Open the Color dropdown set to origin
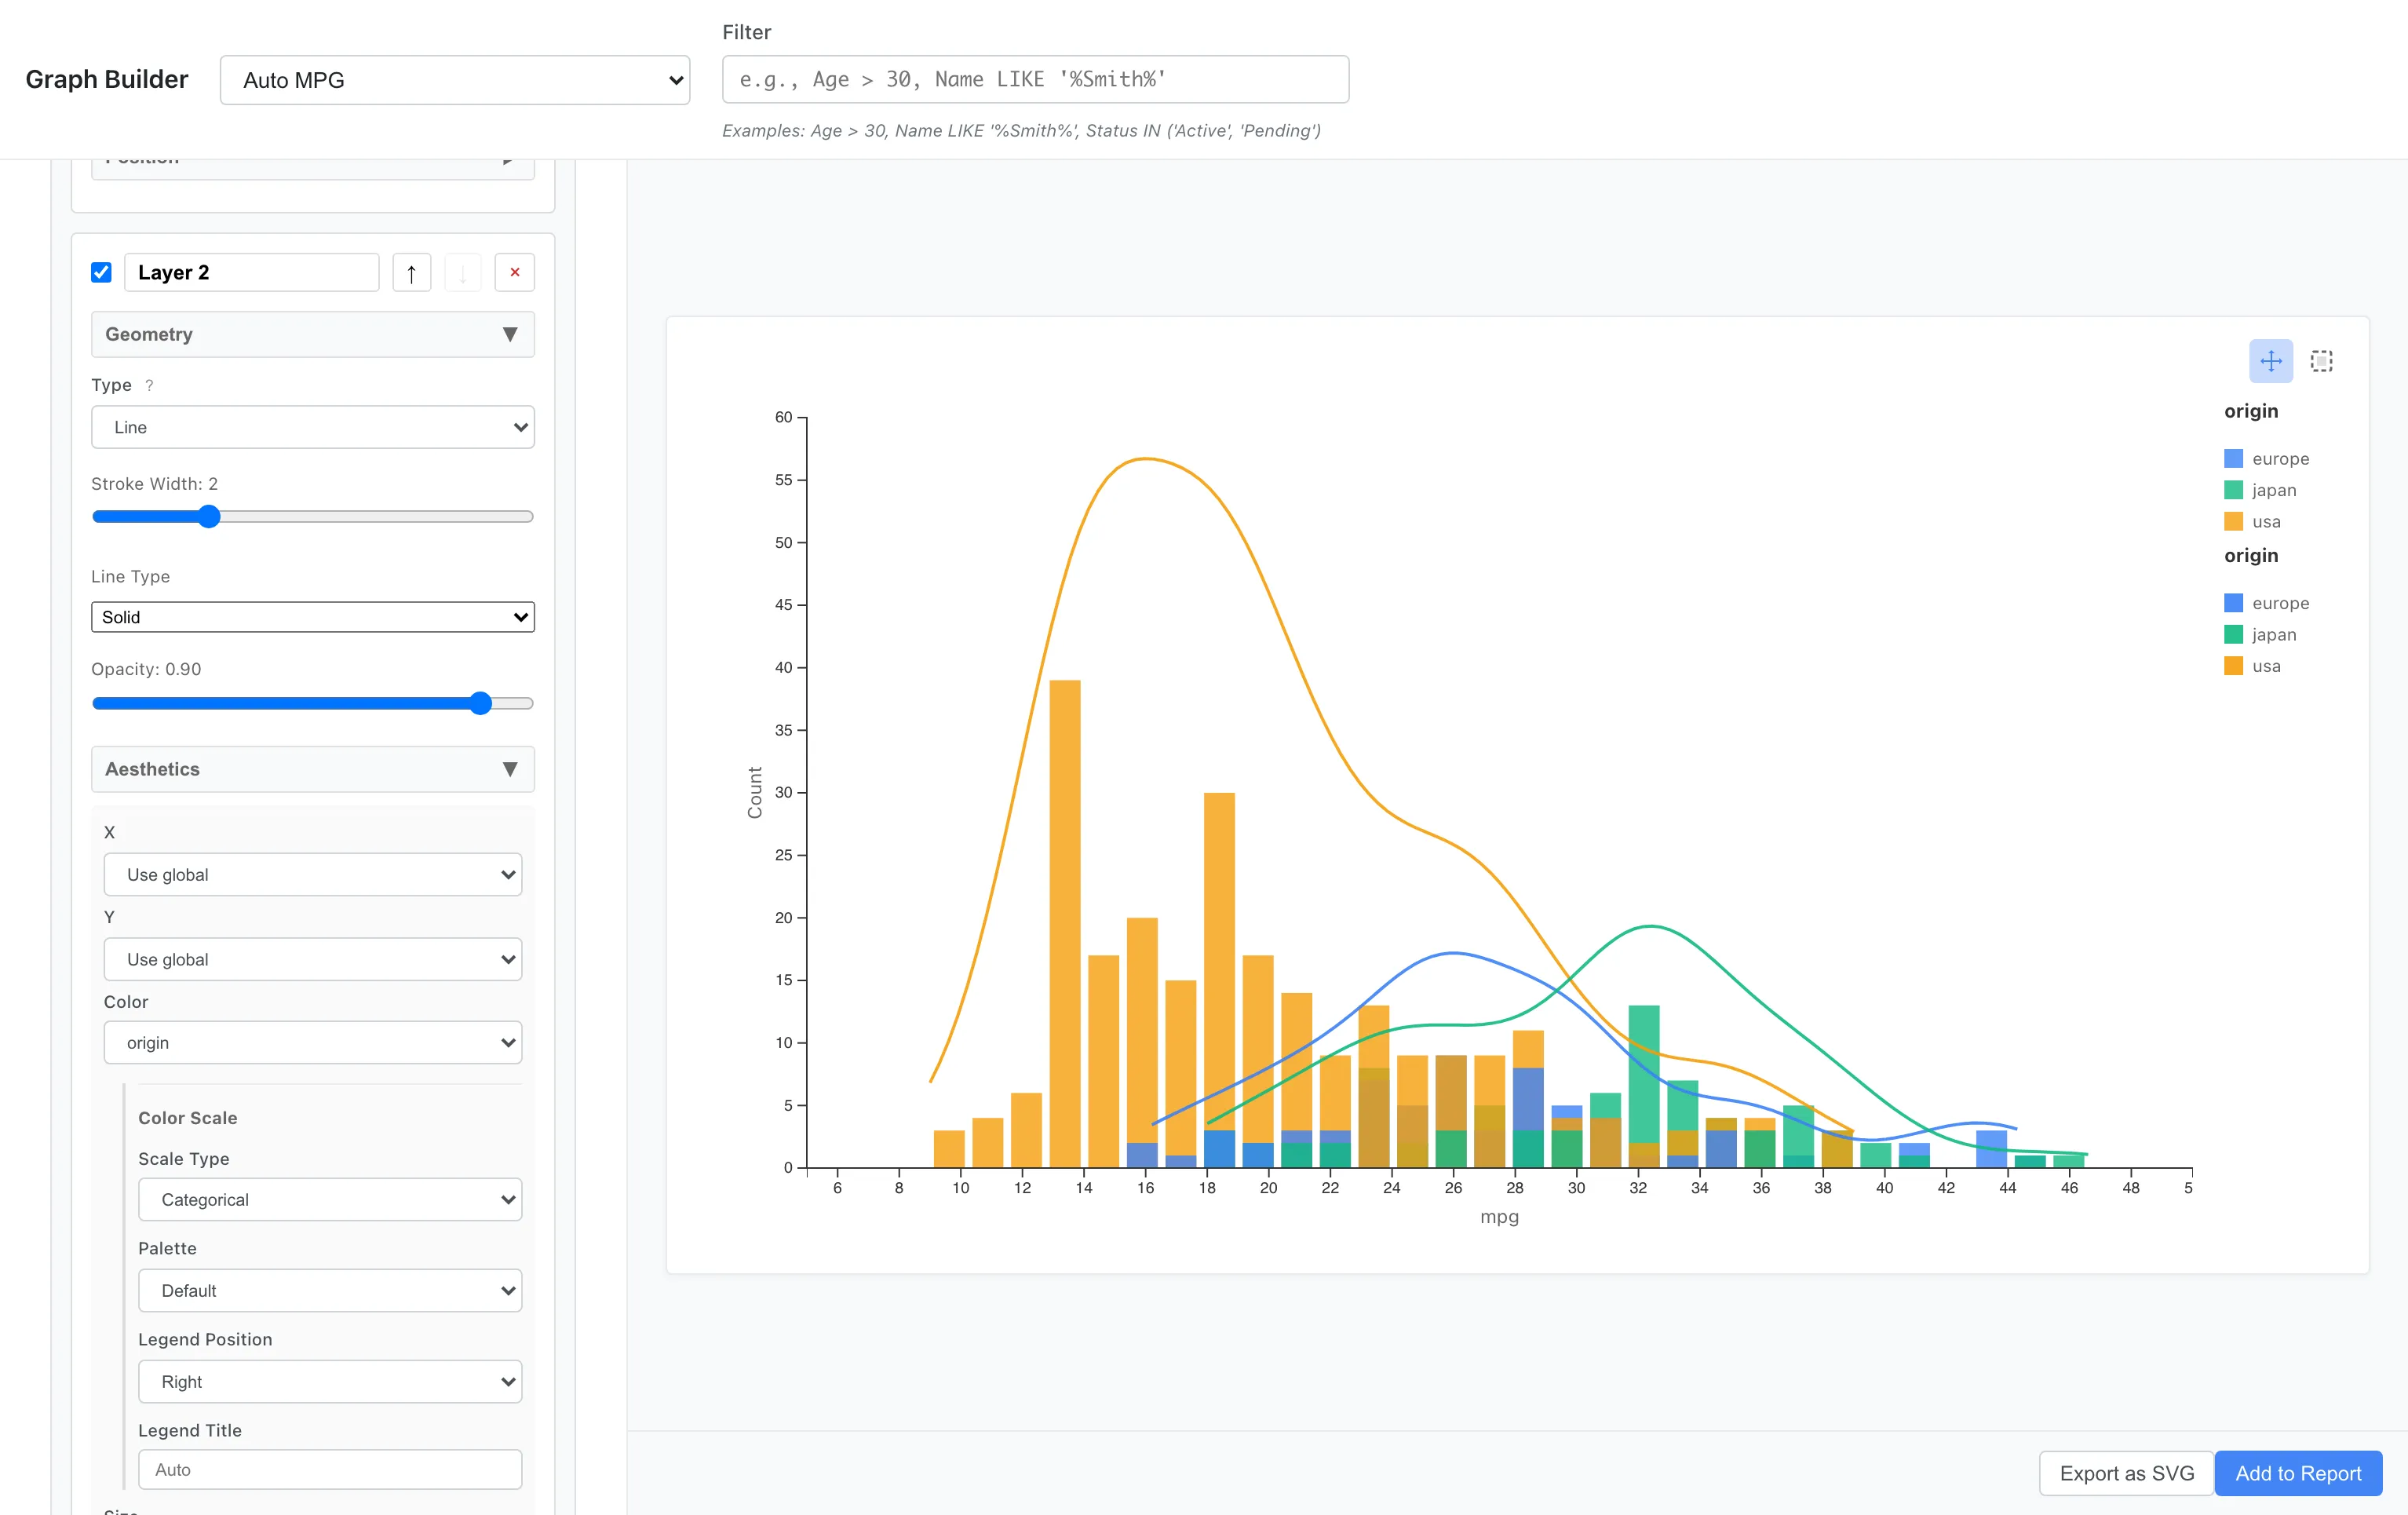Screen dimensions: 2408x1515 point(312,1042)
